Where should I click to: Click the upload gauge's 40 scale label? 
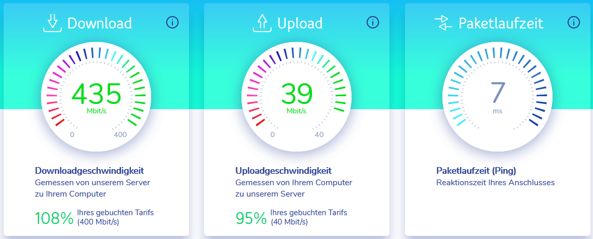pyautogui.click(x=319, y=135)
